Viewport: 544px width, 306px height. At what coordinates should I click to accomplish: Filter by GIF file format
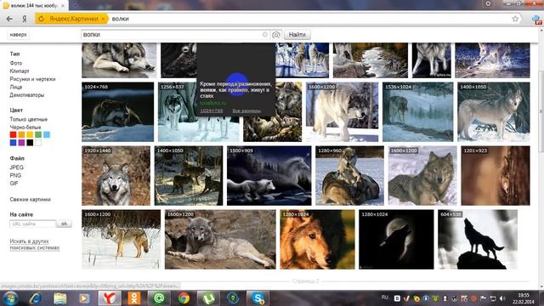click(14, 184)
